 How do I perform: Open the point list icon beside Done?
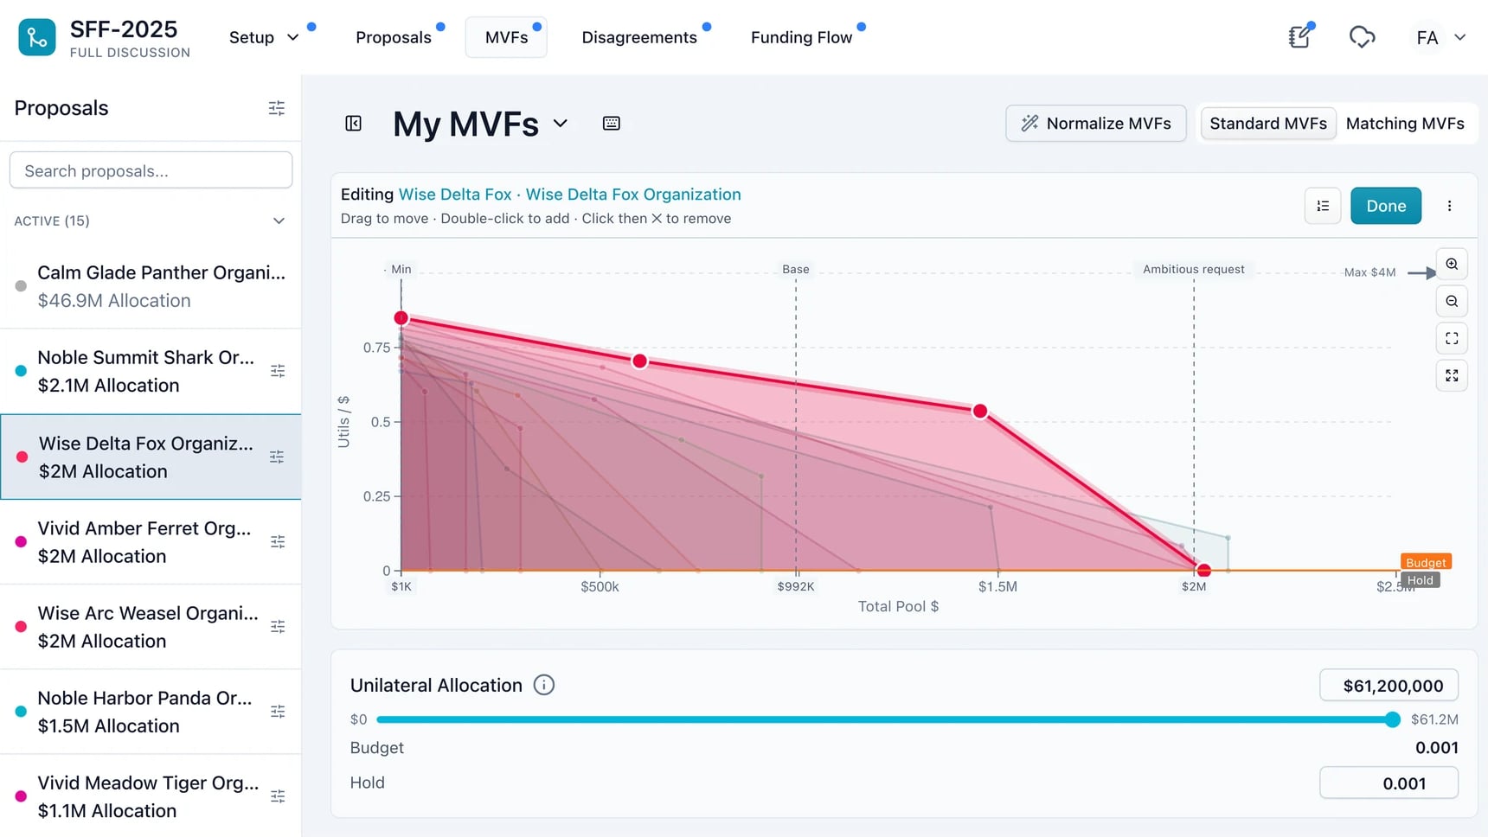pyautogui.click(x=1323, y=206)
